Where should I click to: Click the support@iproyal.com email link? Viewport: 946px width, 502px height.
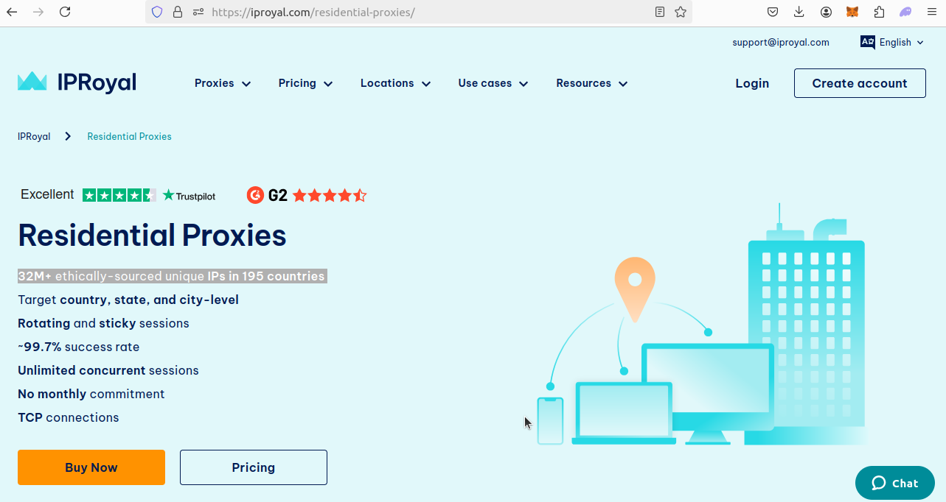(x=781, y=43)
